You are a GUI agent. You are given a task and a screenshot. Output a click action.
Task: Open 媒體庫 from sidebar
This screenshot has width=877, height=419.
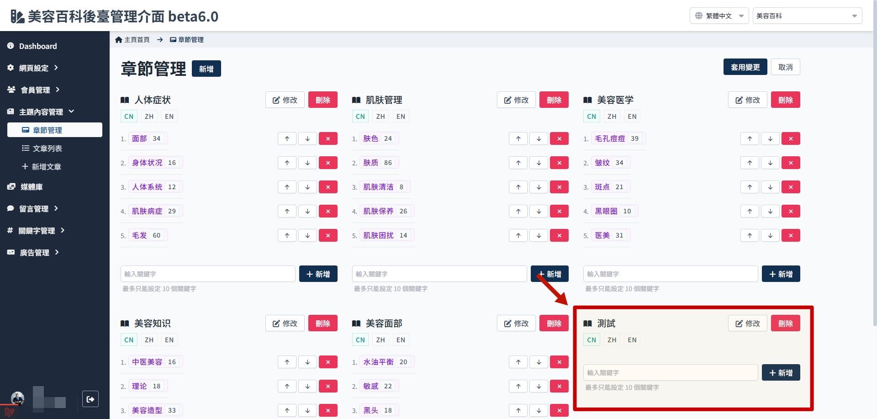26,186
